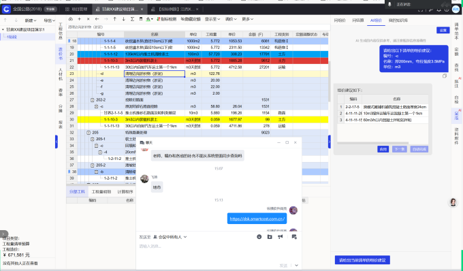This screenshot has width=463, height=271.
Task: Open the 显示至 dropdown
Action: tap(212, 19)
